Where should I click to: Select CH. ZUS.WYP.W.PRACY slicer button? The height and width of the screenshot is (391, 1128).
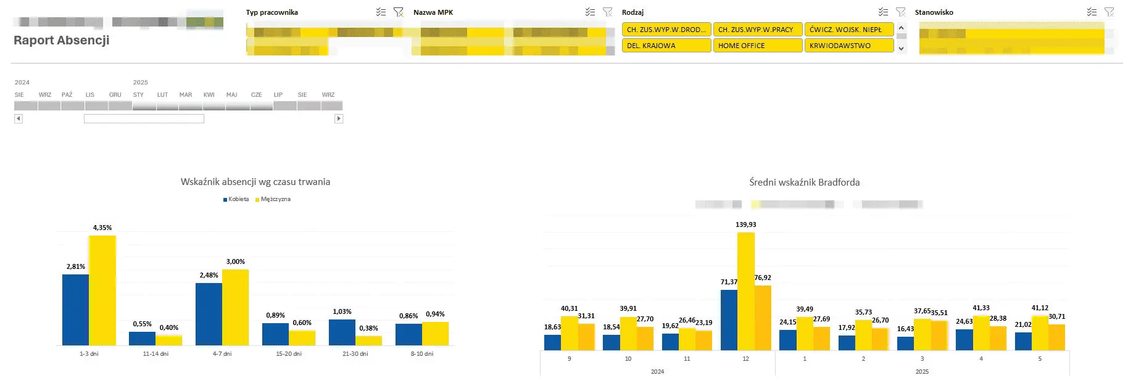pos(758,30)
